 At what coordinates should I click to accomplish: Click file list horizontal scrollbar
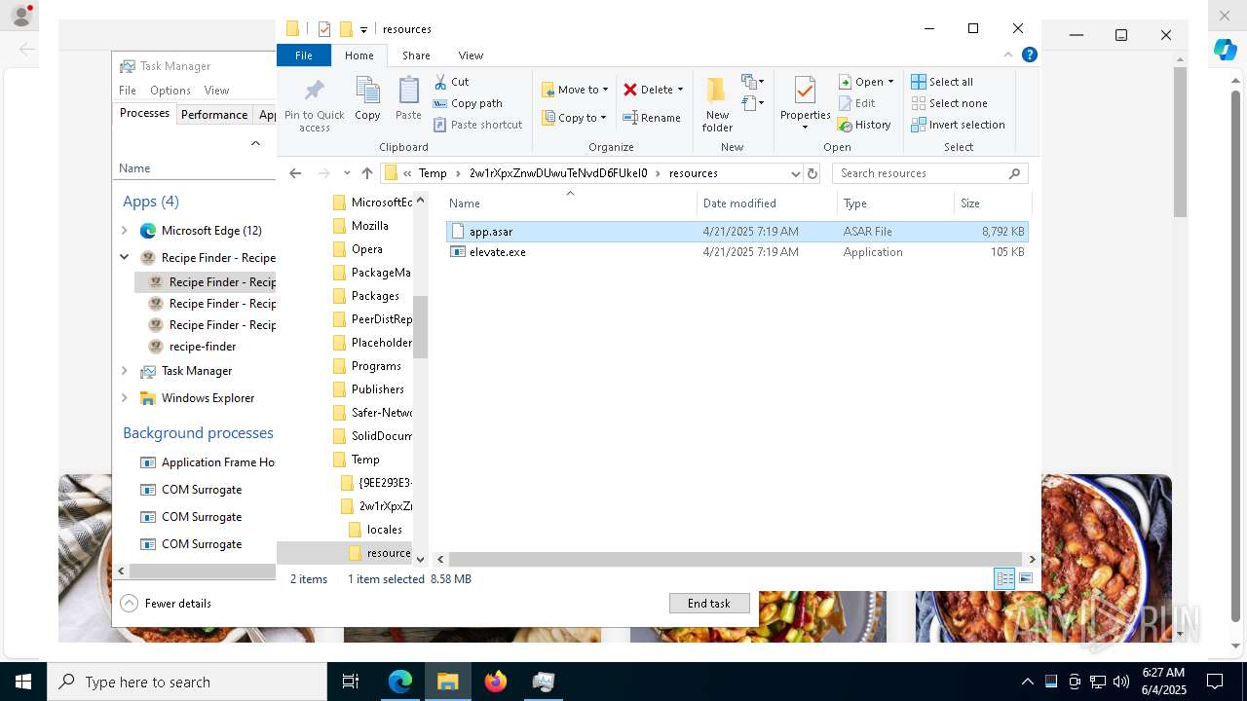[736, 559]
